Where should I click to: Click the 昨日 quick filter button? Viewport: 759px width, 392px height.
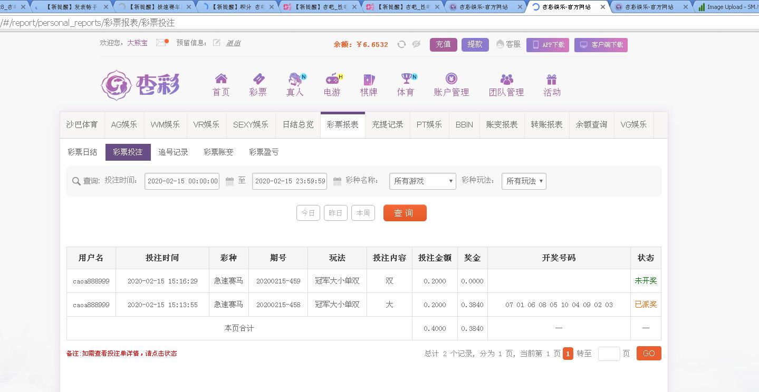pyautogui.click(x=335, y=213)
